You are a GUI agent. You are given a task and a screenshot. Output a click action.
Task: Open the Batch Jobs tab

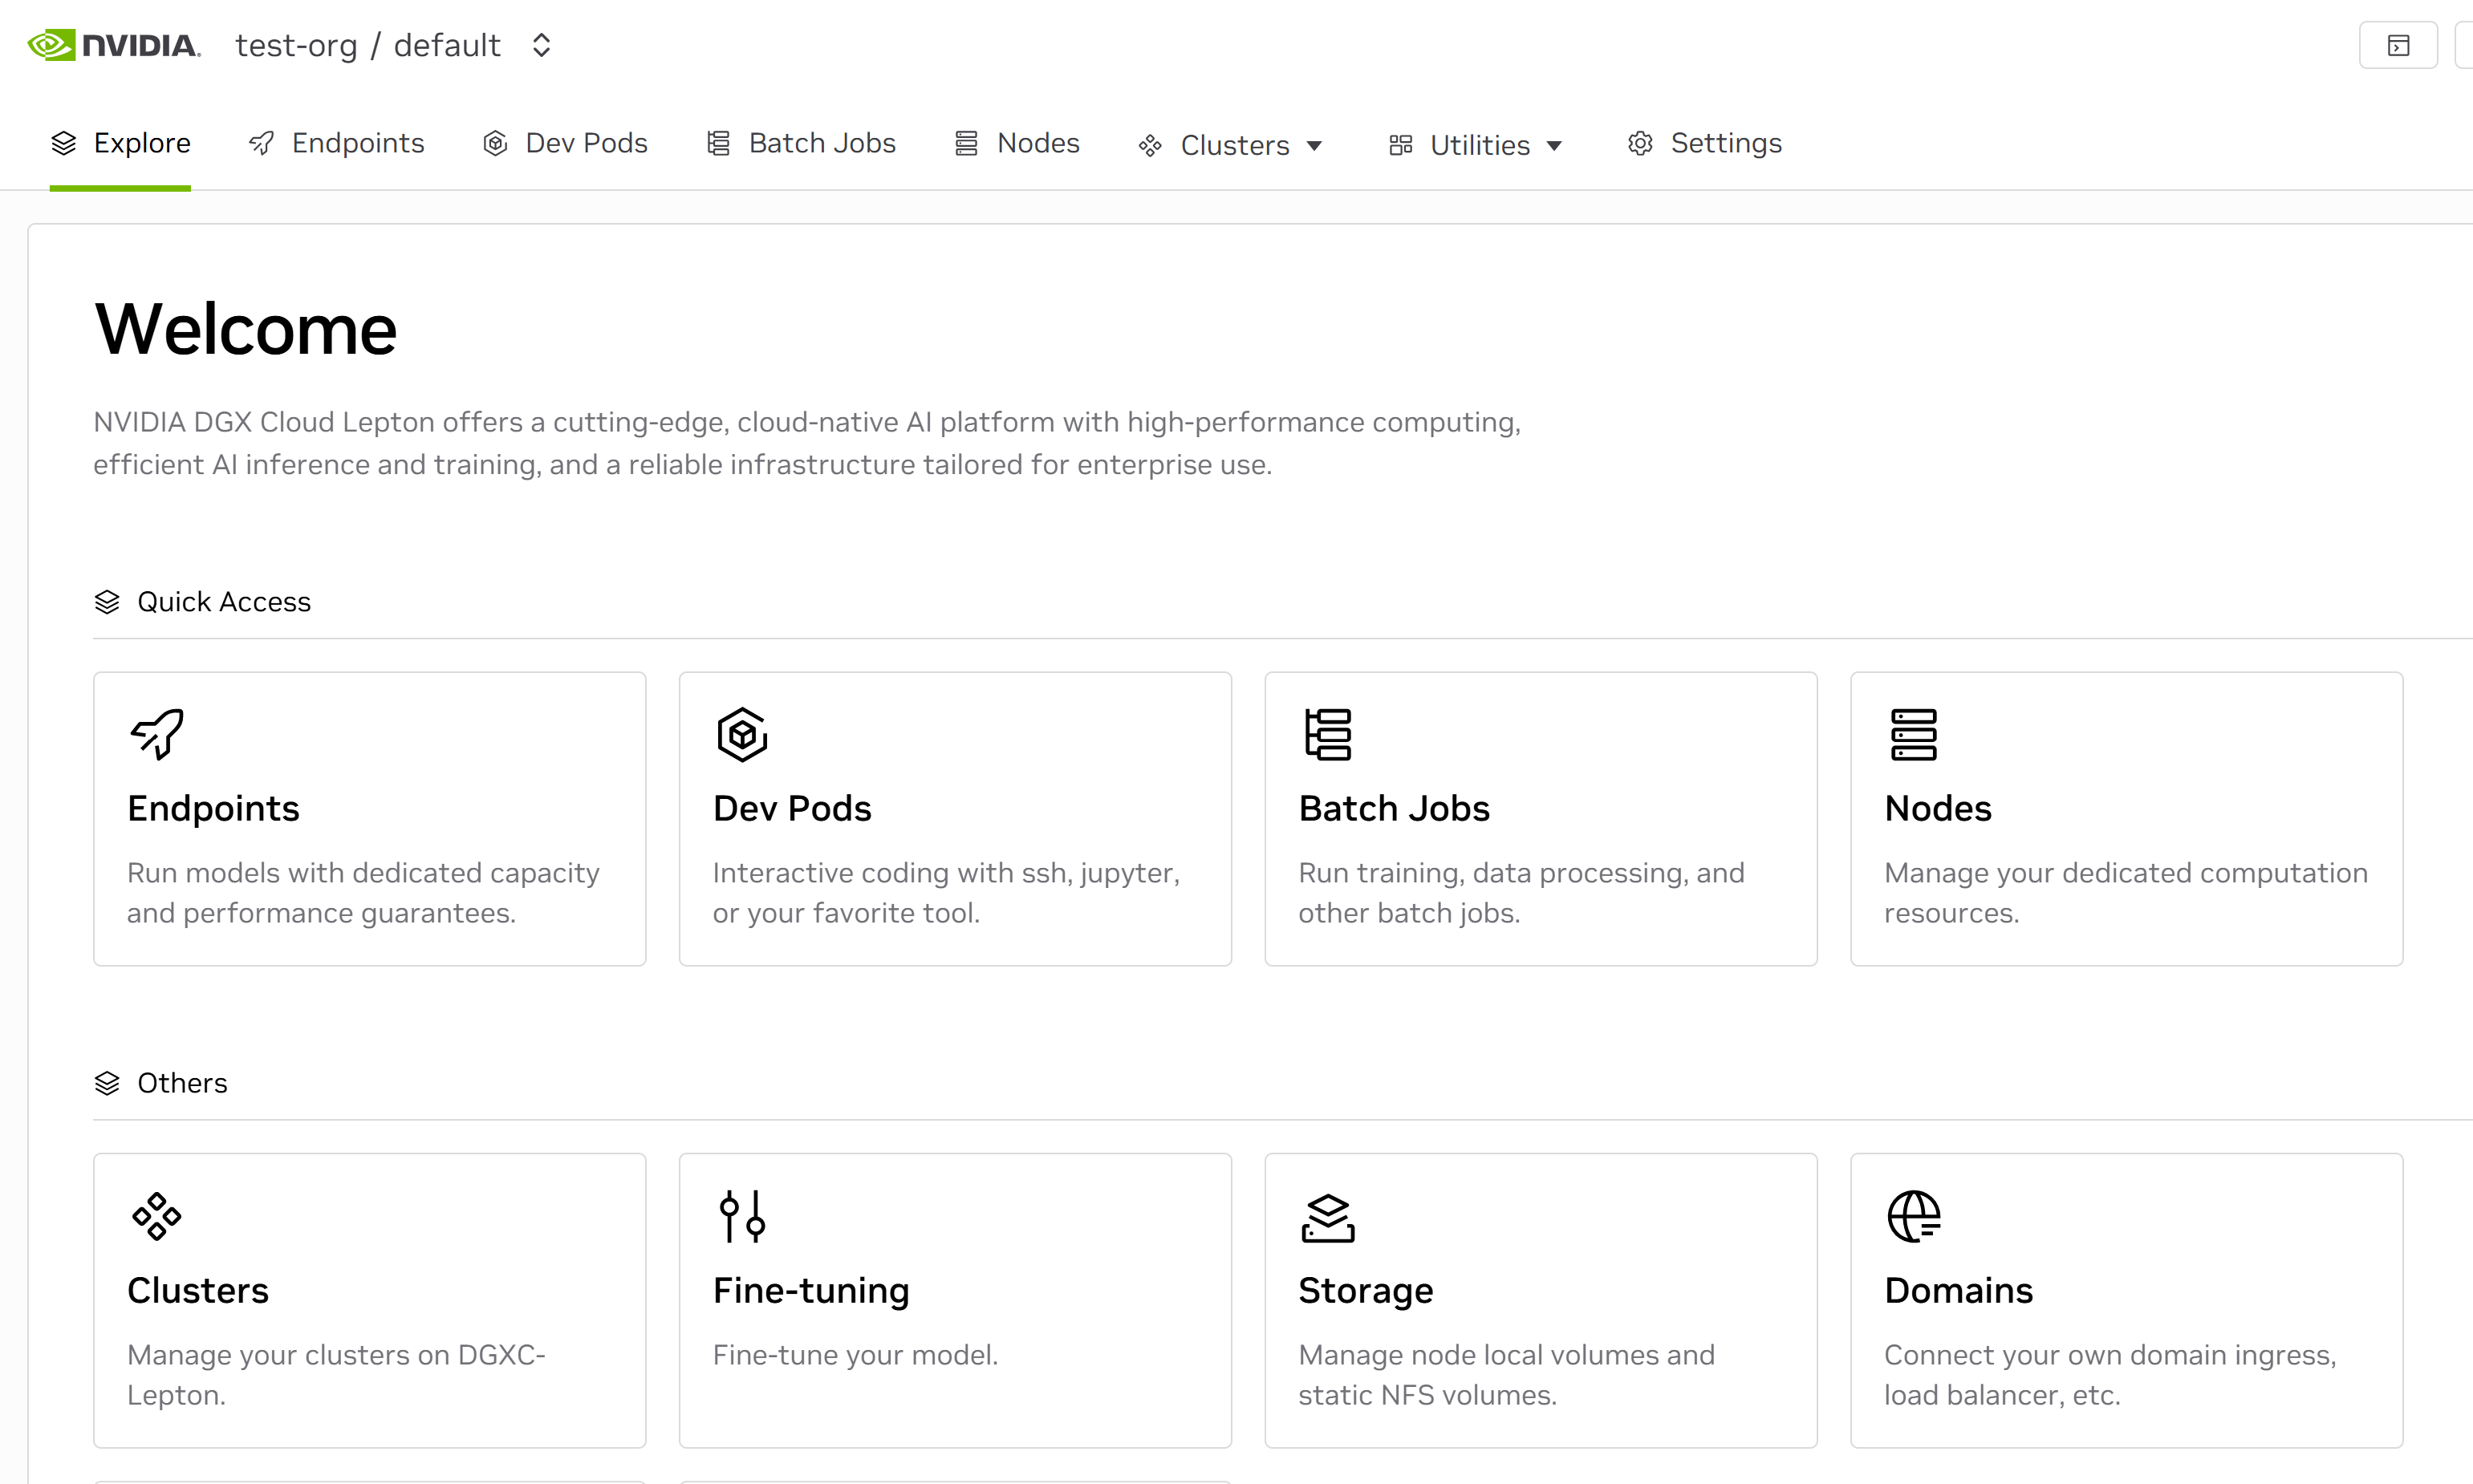[801, 143]
